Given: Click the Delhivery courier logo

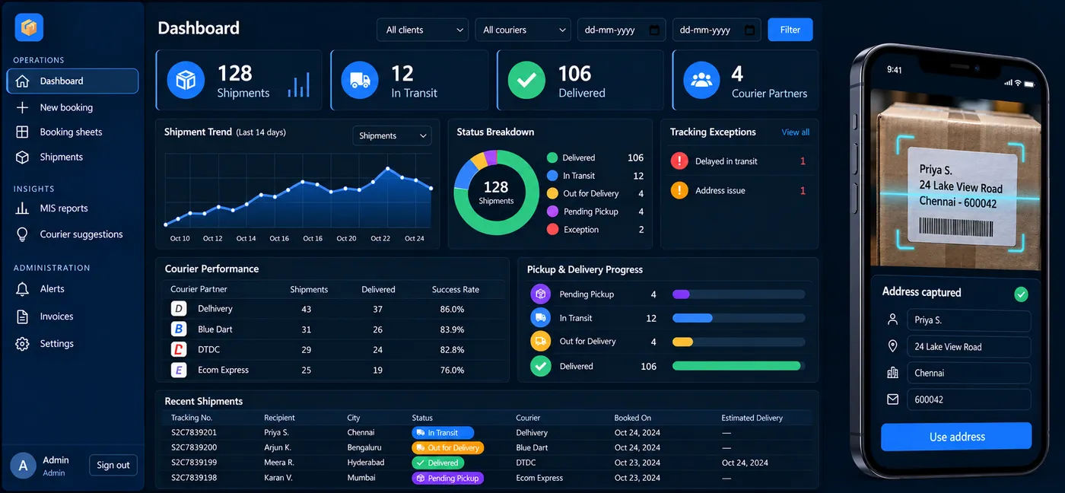Looking at the screenshot, I should [x=179, y=309].
